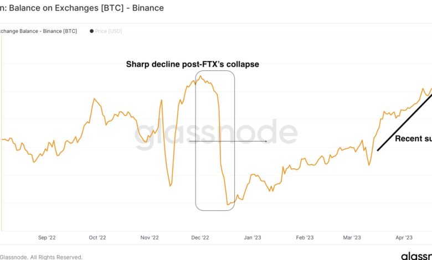Image resolution: width=432 pixels, height=260 pixels.
Task: Click the chart title Balance on Exchanges
Action: tap(82, 8)
